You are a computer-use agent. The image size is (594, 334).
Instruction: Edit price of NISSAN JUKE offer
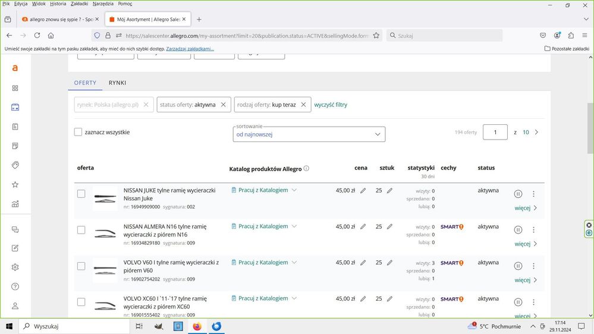[363, 191]
